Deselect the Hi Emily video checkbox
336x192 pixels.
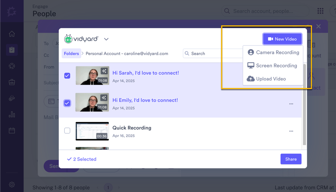tap(67, 103)
